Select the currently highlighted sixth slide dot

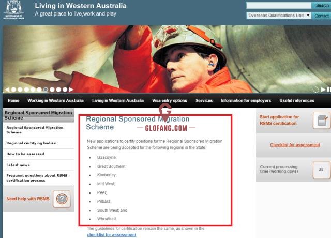coord(46,90)
